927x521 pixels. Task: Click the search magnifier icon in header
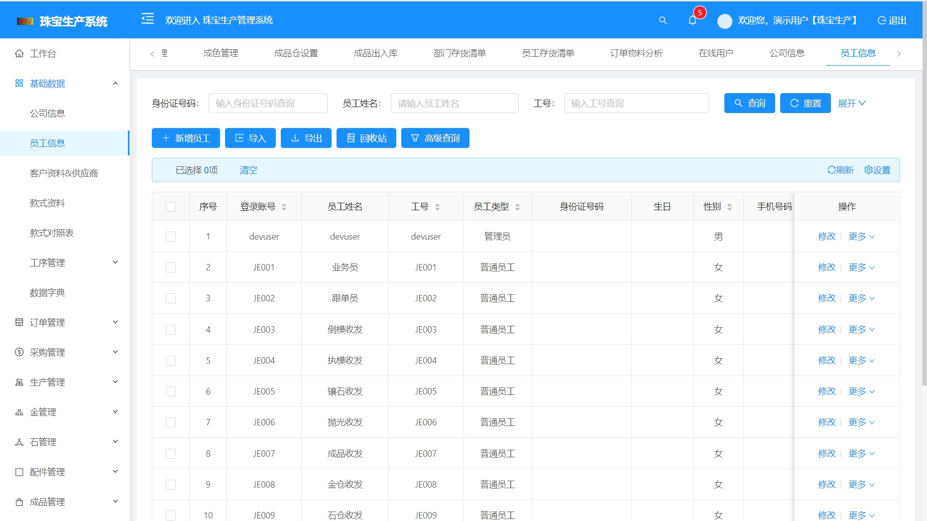[663, 20]
